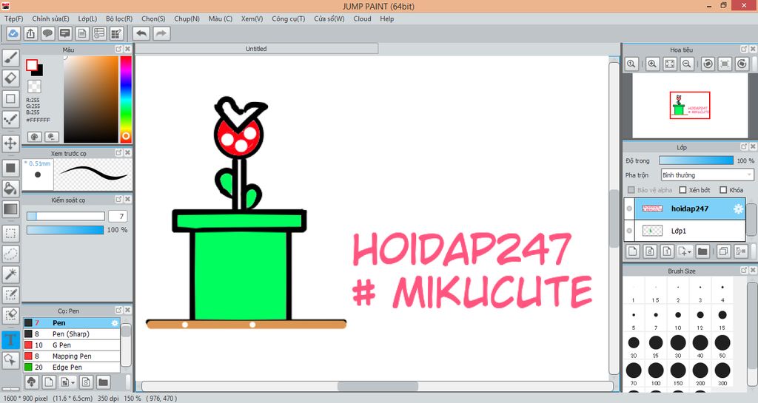Screen dimensions: 758x403
Task: Zoom in on the Navigator panel
Action: (x=652, y=64)
